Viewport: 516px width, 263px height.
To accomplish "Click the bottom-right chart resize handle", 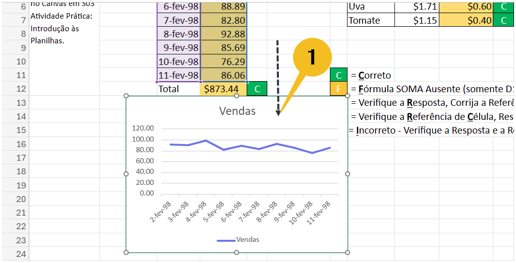I will [348, 252].
